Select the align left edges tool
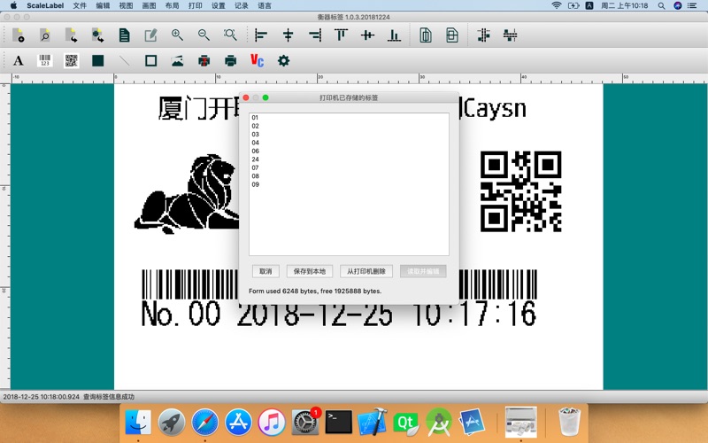Viewport: 708px width, 443px height. tap(261, 35)
